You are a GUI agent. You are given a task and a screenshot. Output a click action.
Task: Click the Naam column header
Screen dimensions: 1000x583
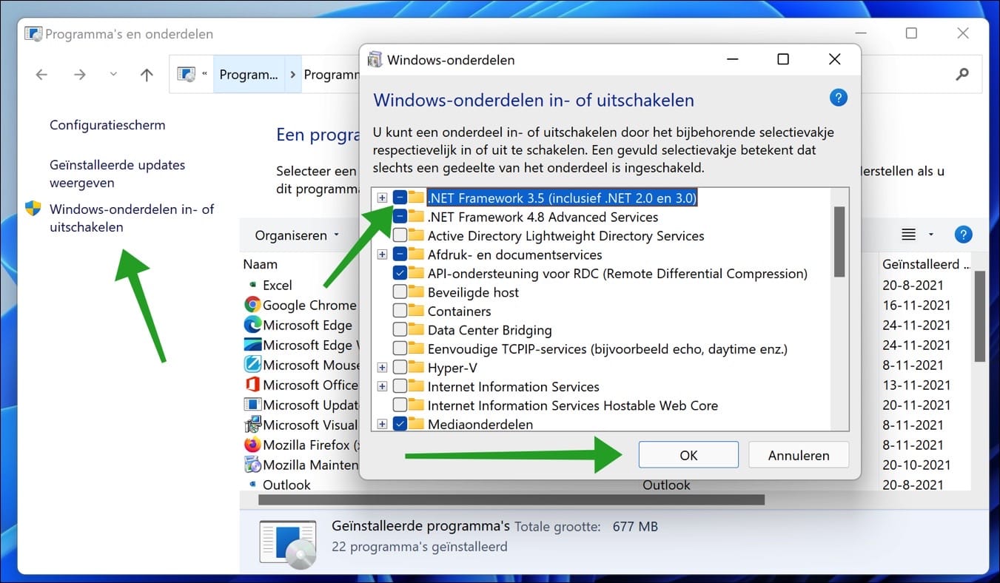260,264
